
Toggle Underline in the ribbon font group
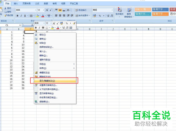click(25, 16)
